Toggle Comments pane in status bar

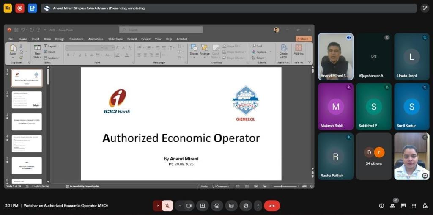[221, 186]
